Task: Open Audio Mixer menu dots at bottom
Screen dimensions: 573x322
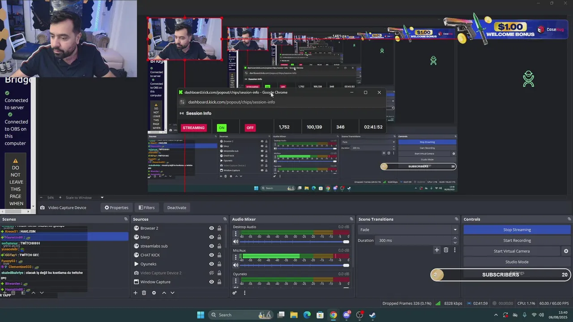Action: pyautogui.click(x=244, y=293)
